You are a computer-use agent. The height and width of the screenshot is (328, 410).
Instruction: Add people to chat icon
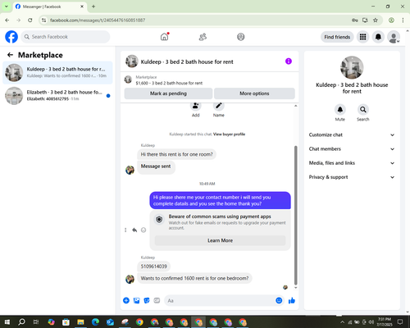(196, 106)
